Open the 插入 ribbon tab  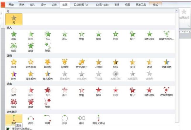(x=32, y=5)
